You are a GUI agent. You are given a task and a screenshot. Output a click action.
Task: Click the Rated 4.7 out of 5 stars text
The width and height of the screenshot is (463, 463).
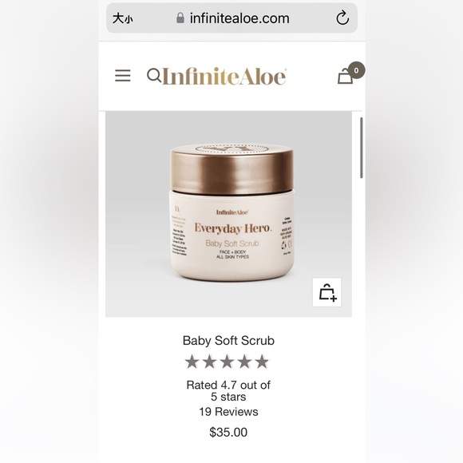(x=228, y=391)
